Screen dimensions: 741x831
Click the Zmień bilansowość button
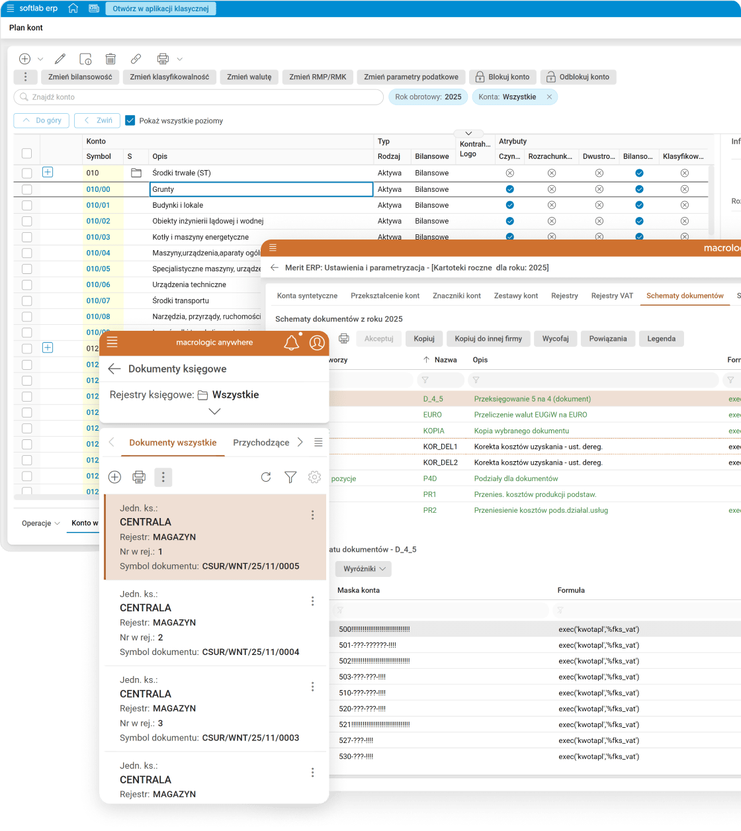click(80, 77)
